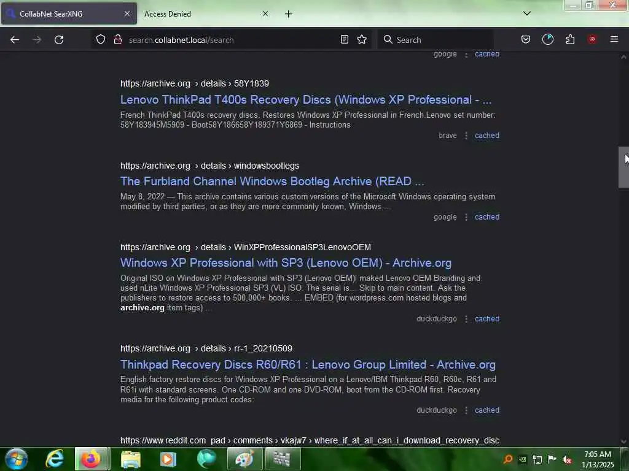Open the uBlock Origin extension icon
Image resolution: width=629 pixels, height=471 pixels.
click(592, 40)
